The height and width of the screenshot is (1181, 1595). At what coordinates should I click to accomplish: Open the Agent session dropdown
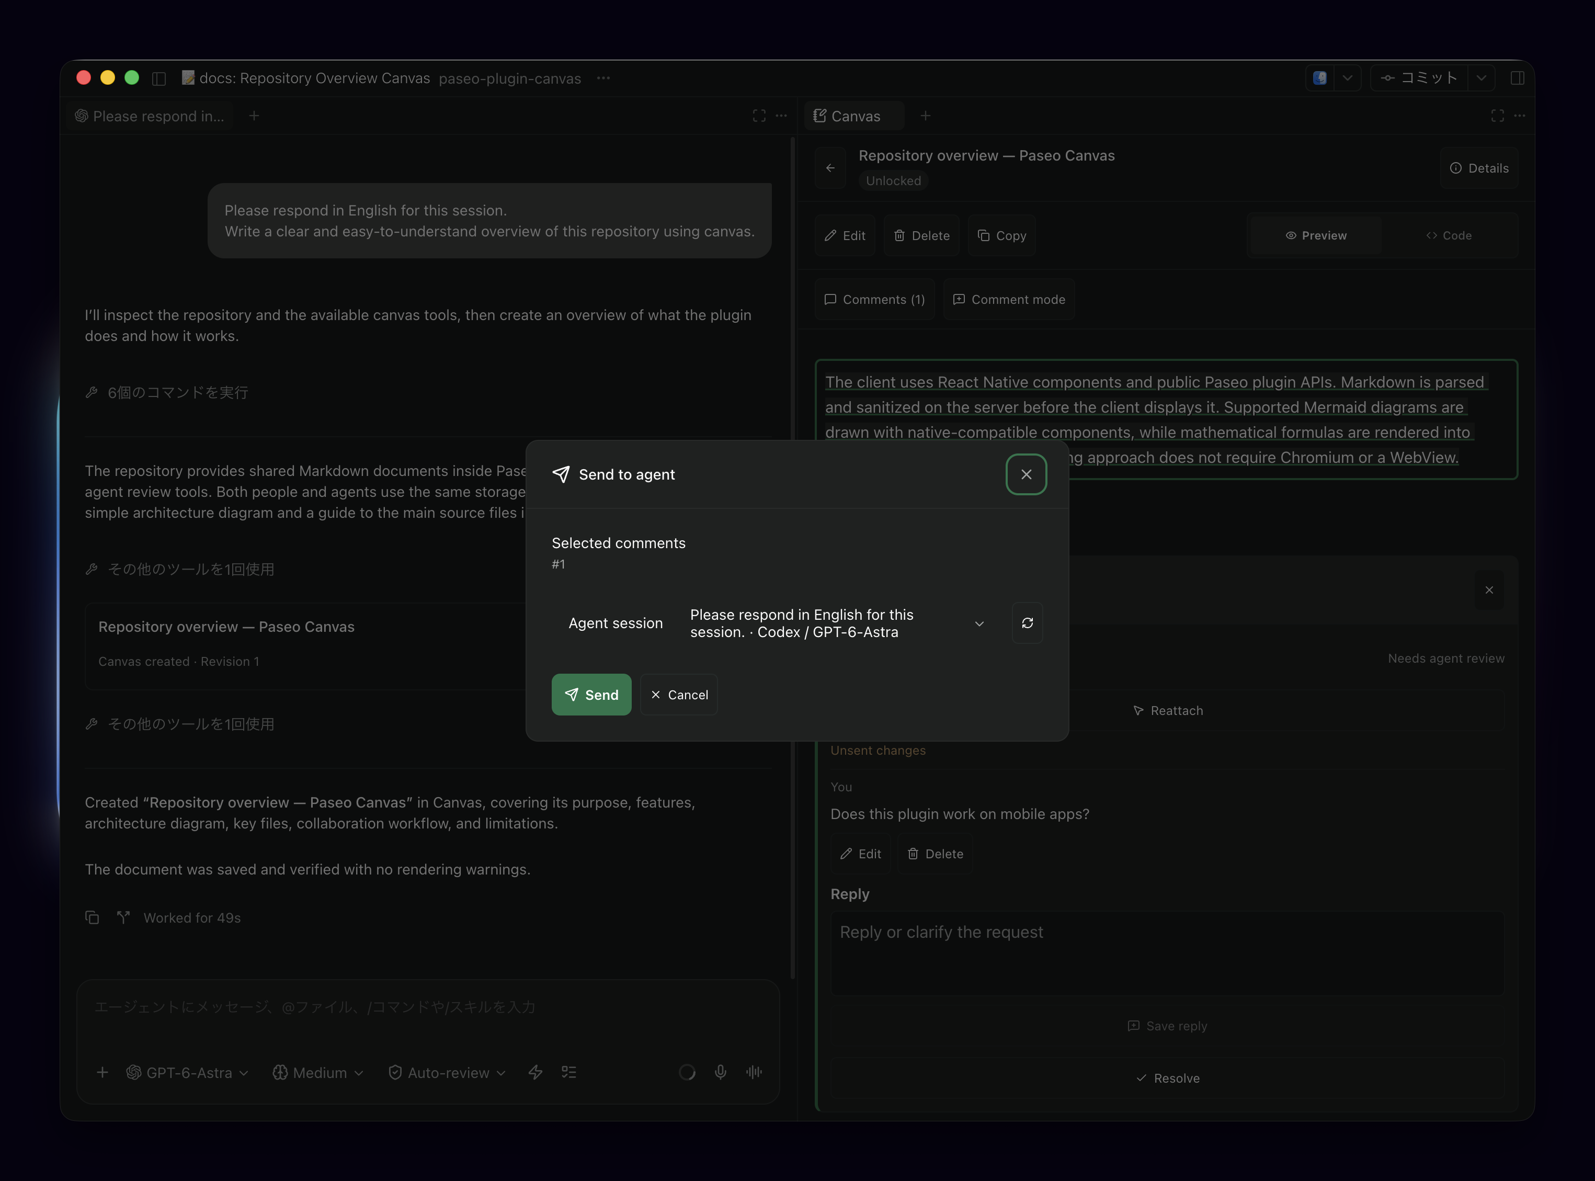click(838, 623)
